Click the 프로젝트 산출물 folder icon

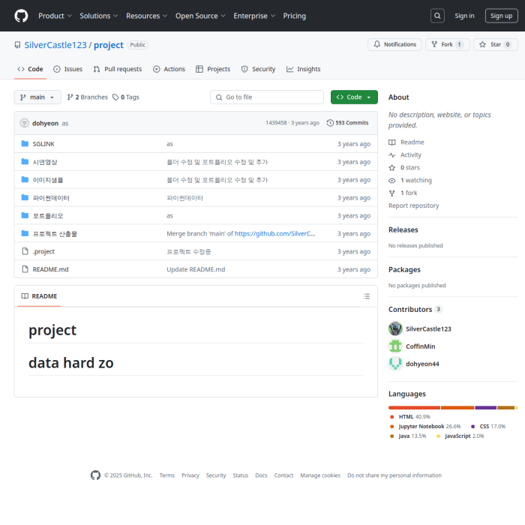pyautogui.click(x=25, y=233)
